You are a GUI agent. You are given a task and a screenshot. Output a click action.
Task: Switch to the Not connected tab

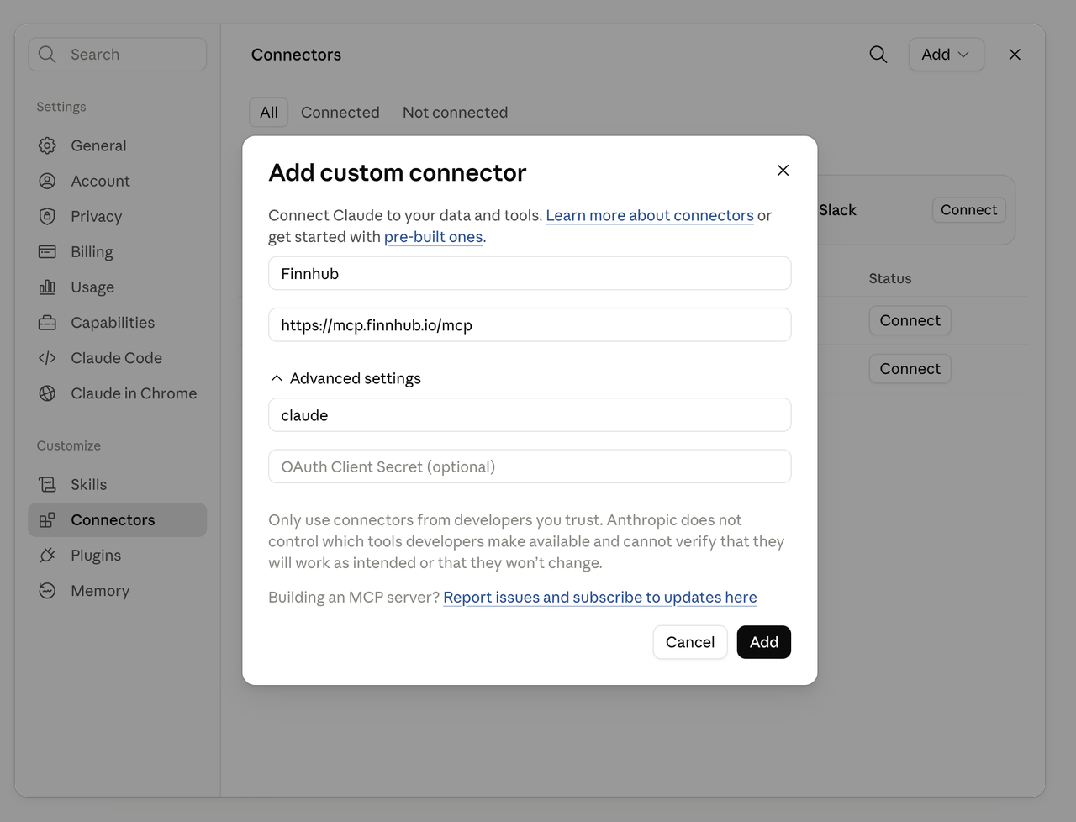point(455,113)
